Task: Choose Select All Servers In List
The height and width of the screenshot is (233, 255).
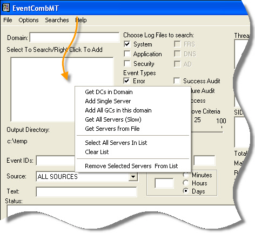Action: 133,143
